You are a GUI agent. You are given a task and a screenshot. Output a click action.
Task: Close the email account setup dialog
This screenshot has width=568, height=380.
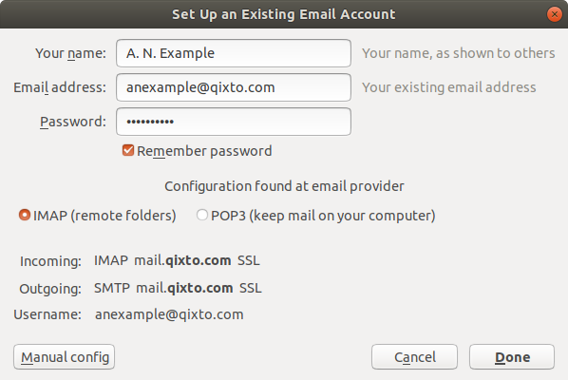tap(555, 14)
